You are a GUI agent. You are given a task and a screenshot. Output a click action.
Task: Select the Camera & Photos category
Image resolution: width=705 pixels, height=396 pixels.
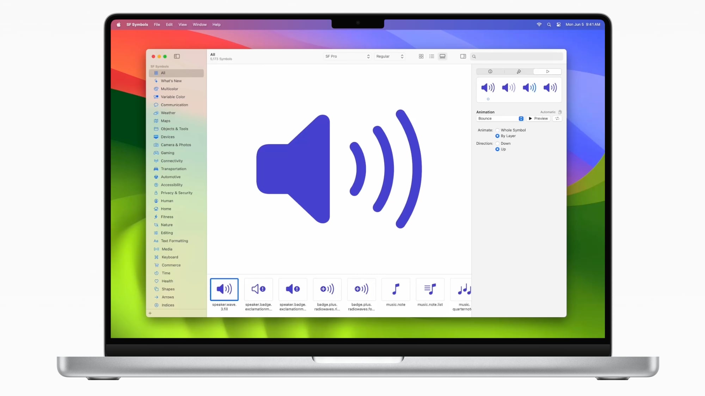click(176, 145)
